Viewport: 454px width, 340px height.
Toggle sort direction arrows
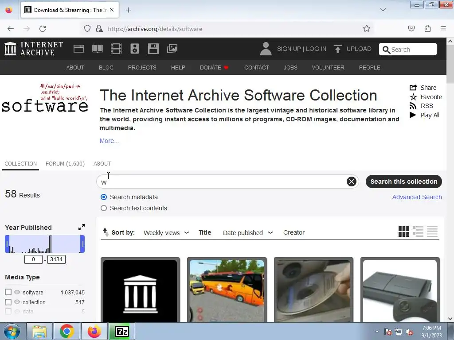pyautogui.click(x=106, y=232)
